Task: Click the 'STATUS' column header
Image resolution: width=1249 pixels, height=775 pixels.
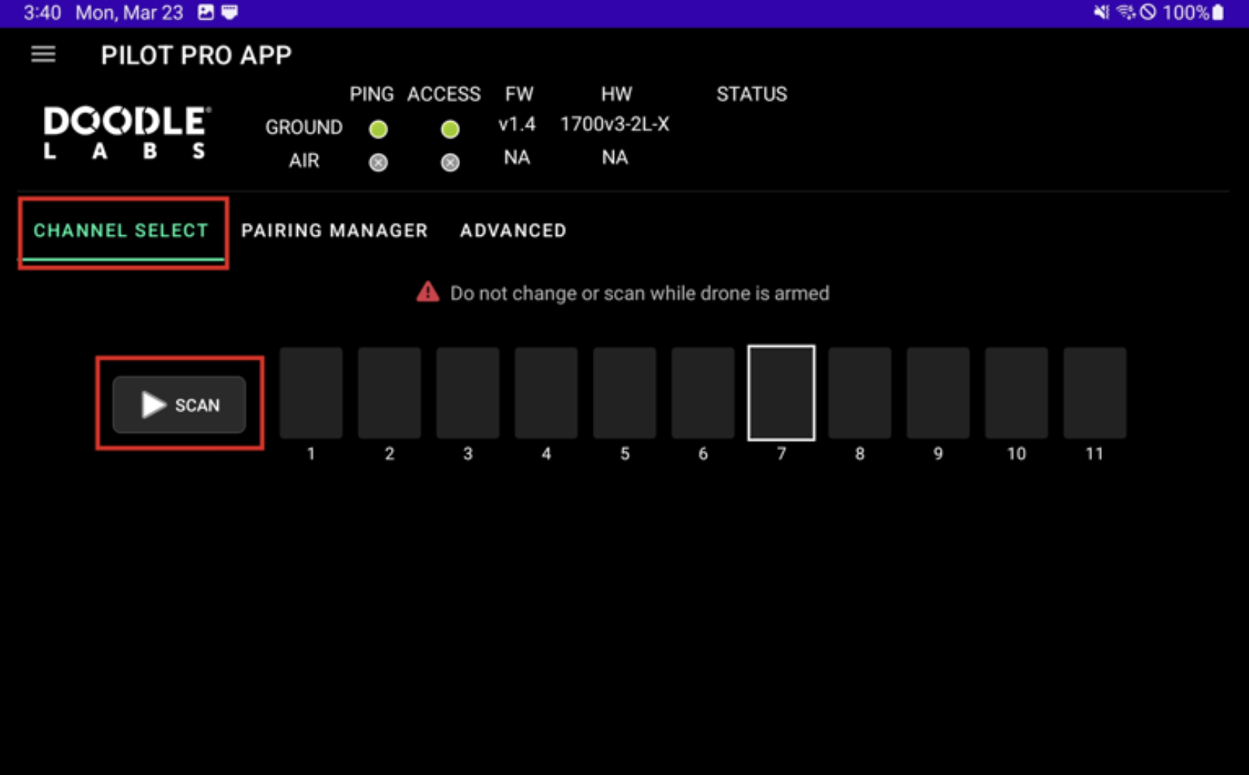Action: (751, 94)
